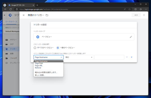This screenshot has width=151, height=98.
Task: Add condition with the plus button
Action: 131,57
